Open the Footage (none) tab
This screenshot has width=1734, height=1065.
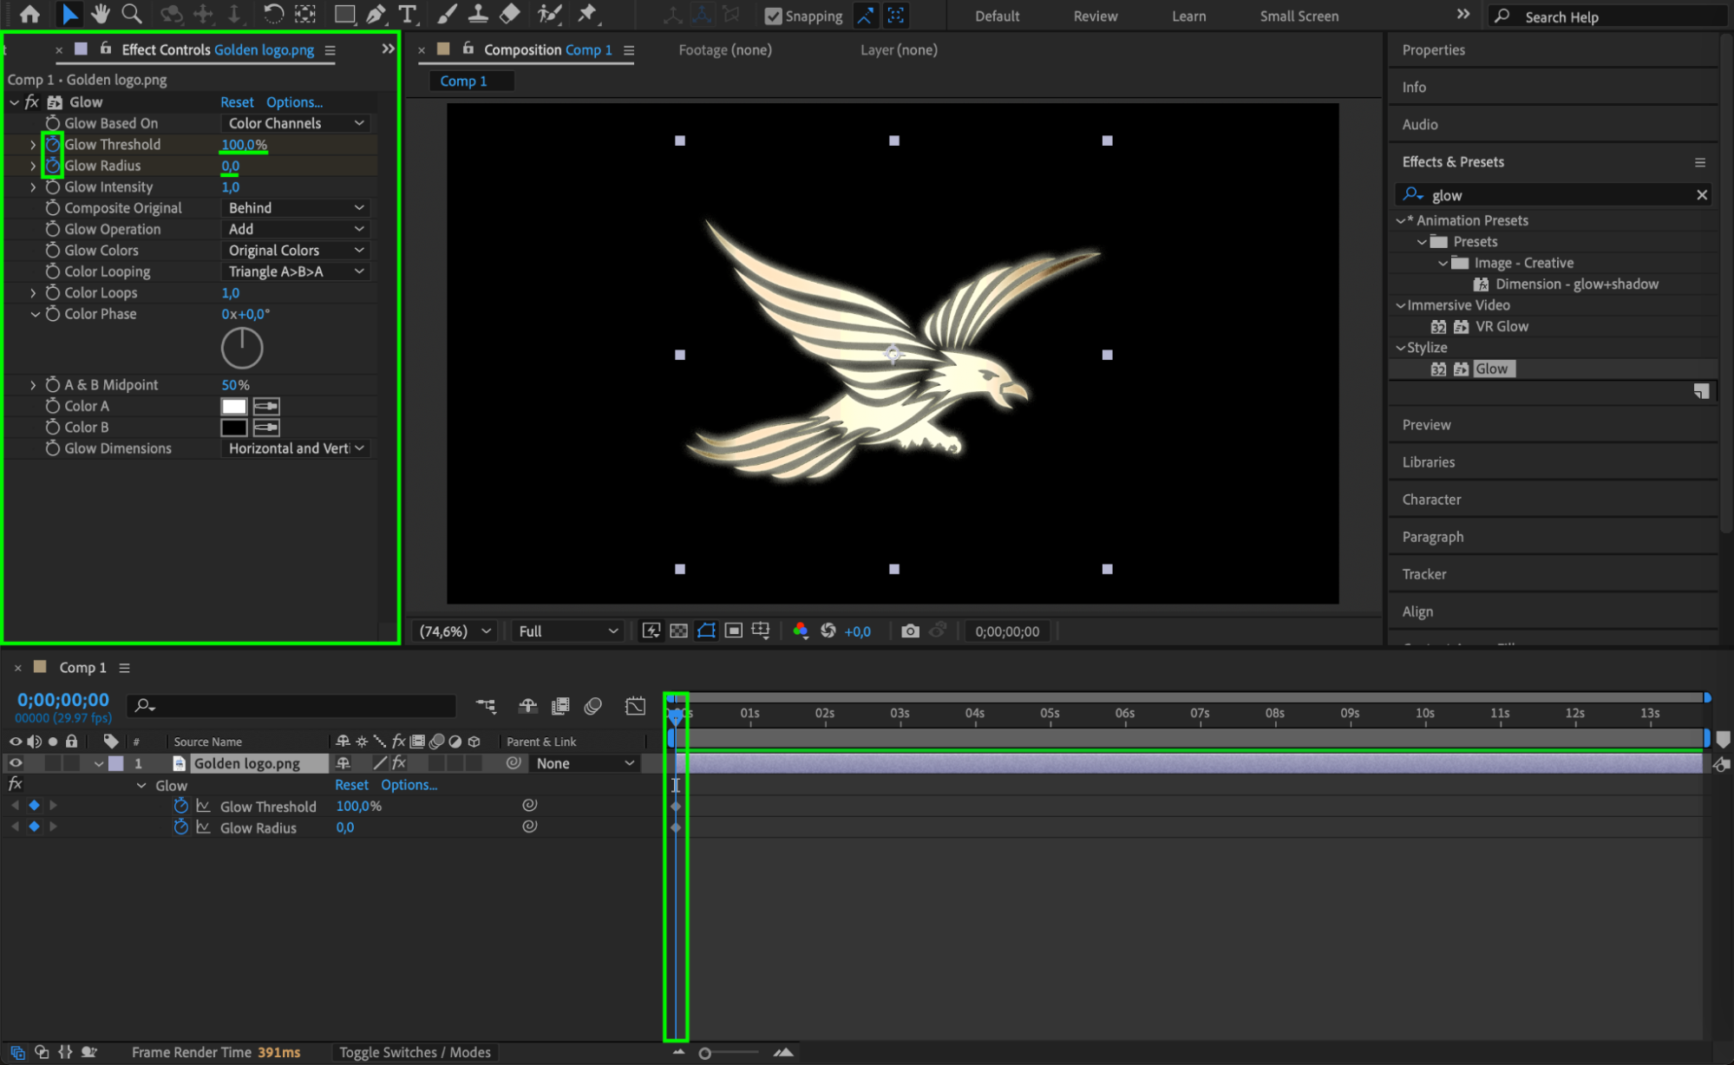point(724,49)
